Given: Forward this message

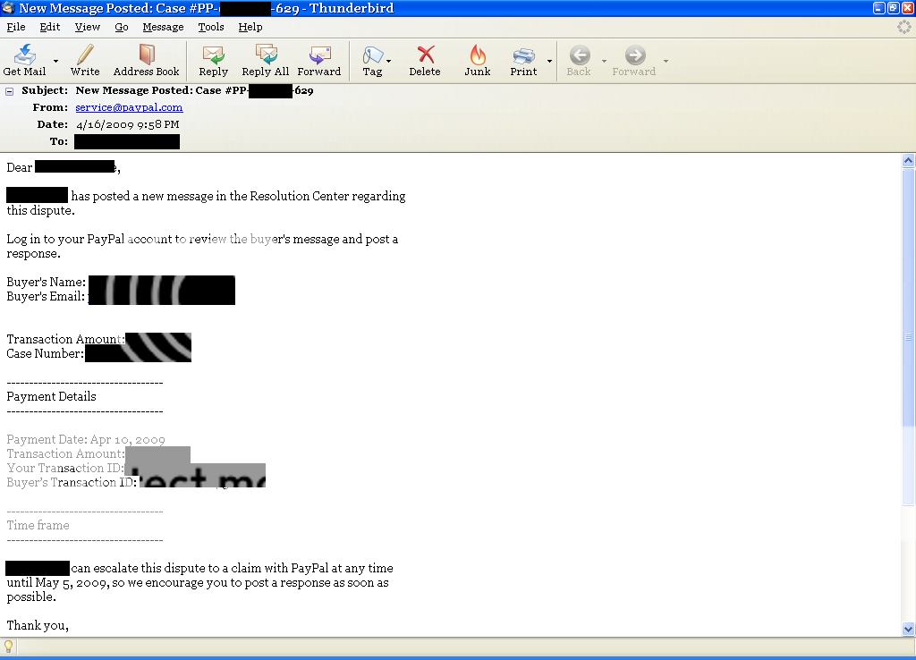Looking at the screenshot, I should [318, 60].
